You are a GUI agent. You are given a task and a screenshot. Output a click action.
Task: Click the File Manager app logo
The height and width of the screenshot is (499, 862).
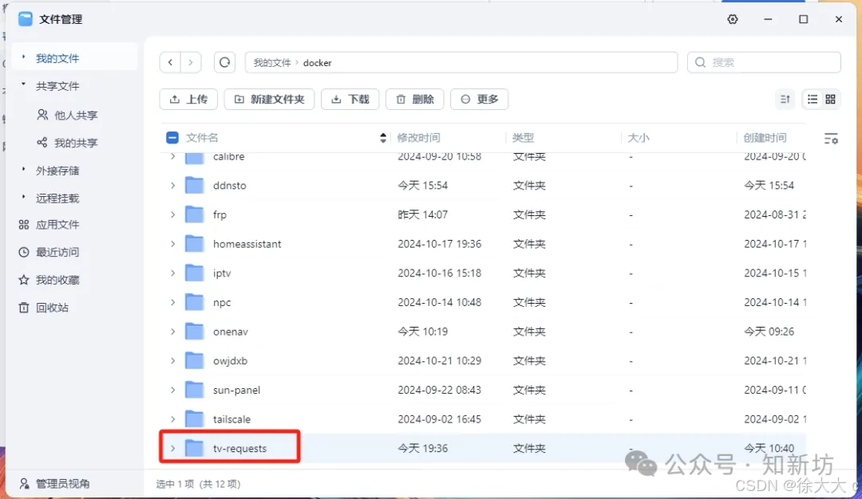point(26,19)
